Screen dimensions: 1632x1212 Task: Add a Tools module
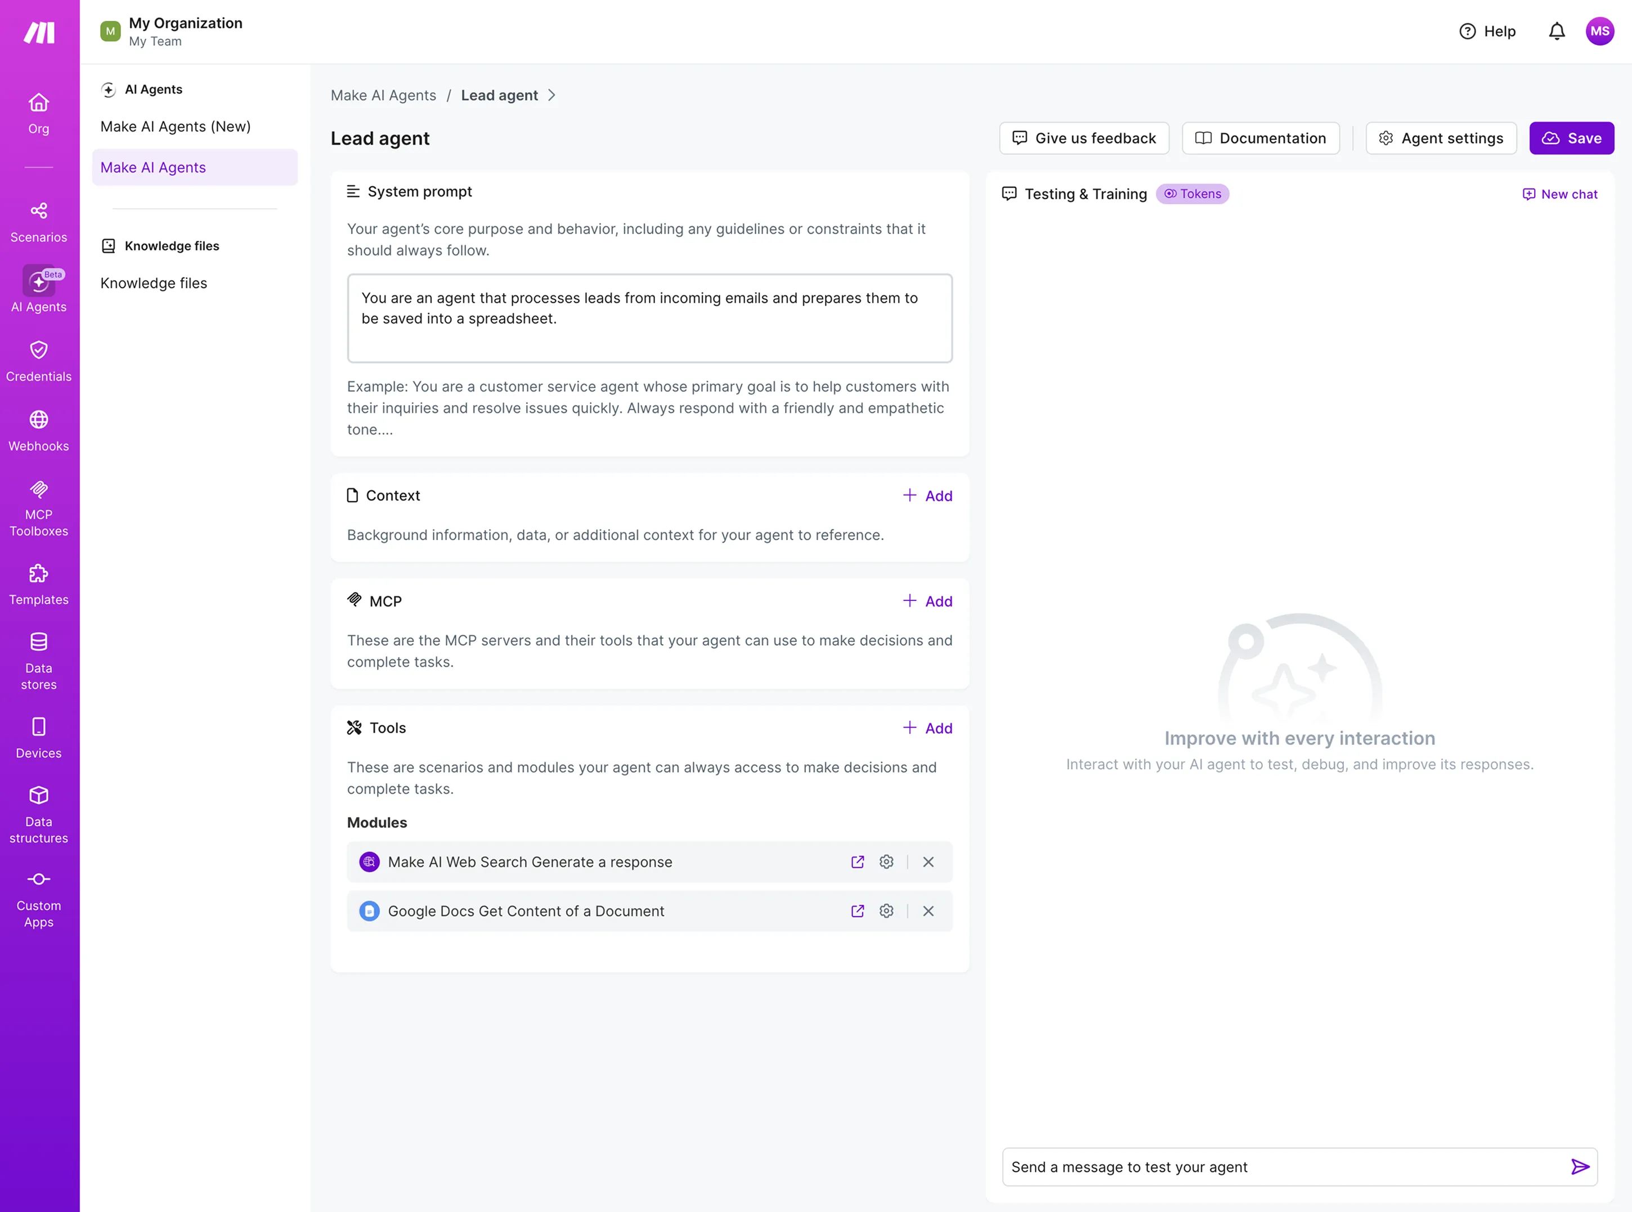(927, 728)
